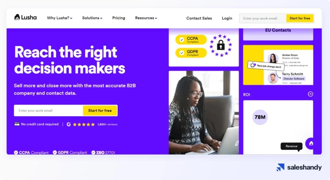
Task: Click the Lusha logo icon
Action: tap(17, 17)
